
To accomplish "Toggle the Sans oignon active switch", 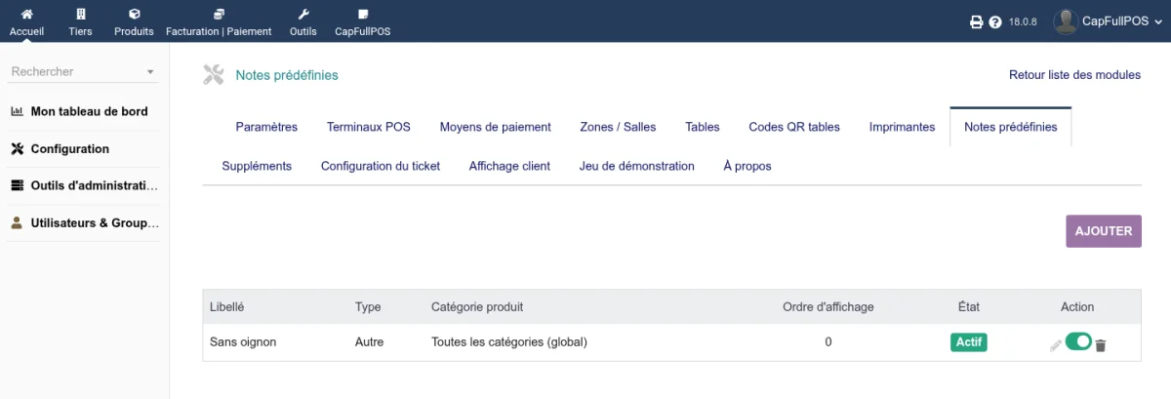I will coord(1078,340).
